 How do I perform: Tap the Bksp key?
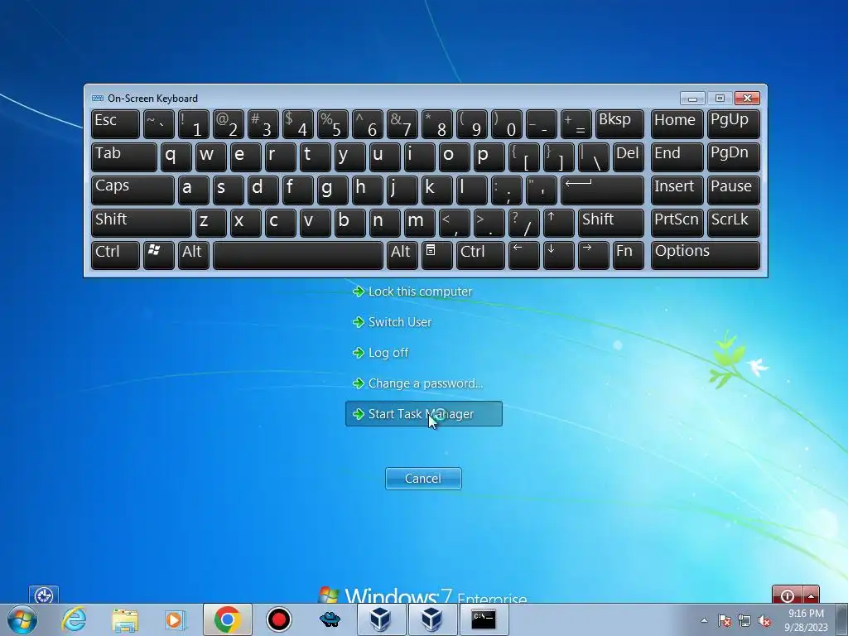coord(619,124)
